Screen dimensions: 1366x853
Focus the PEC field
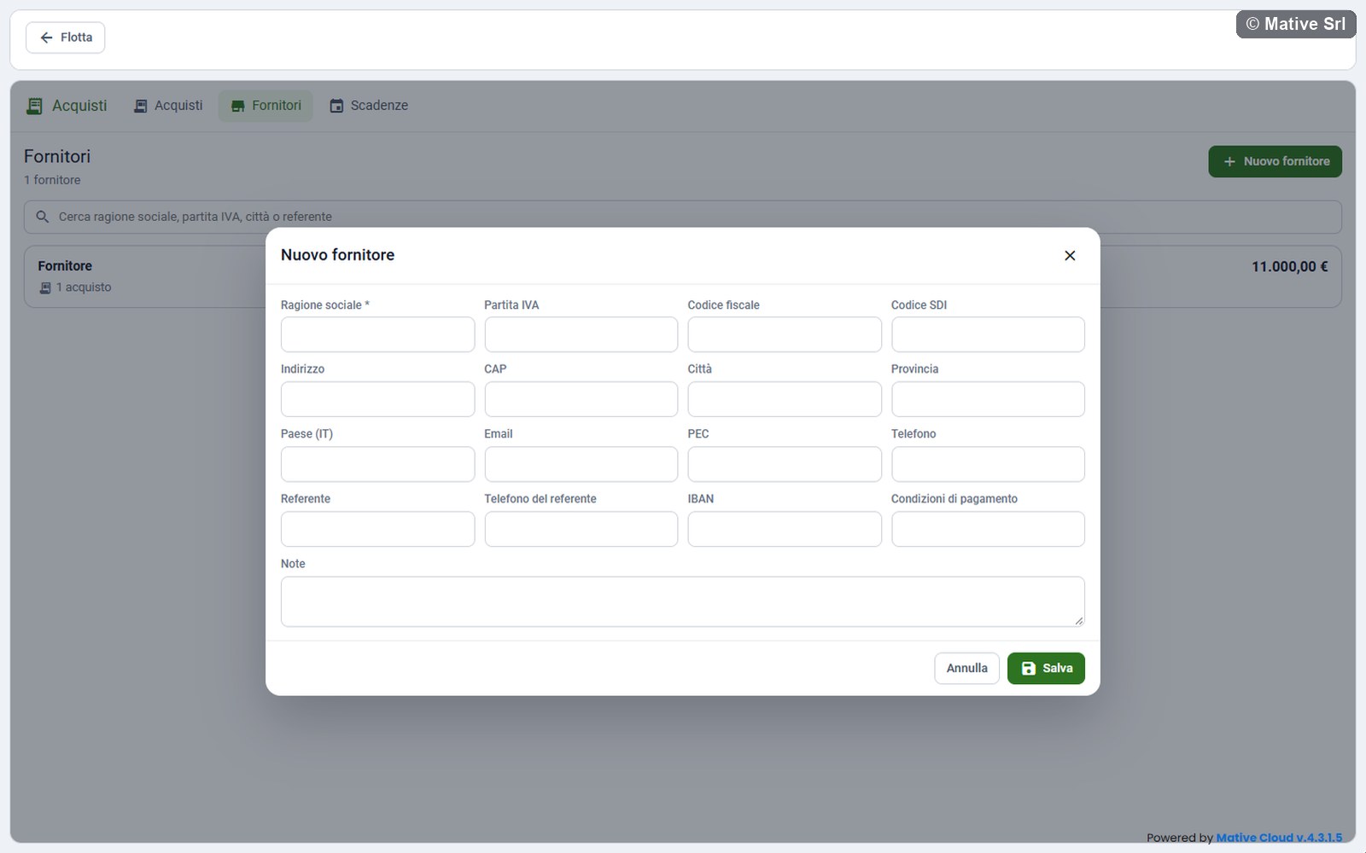[x=785, y=464]
